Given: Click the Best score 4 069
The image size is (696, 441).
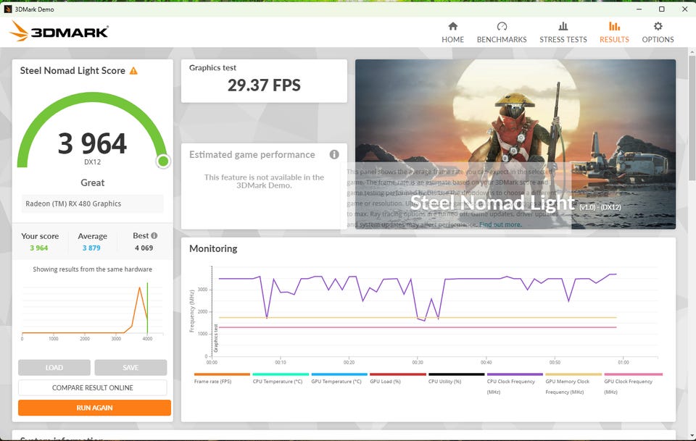Looking at the screenshot, I should 144,248.
